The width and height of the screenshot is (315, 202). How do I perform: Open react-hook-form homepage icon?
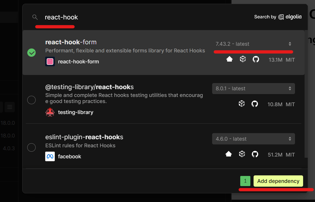[230, 59]
